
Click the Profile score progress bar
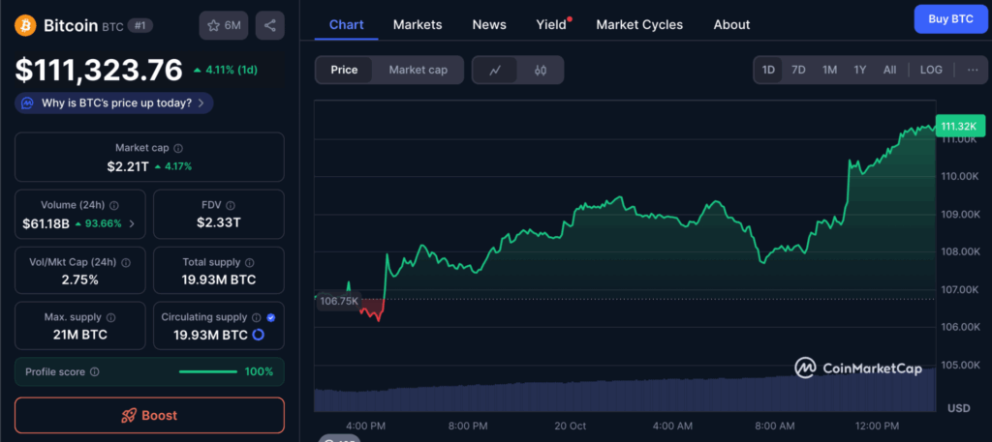[x=207, y=371]
